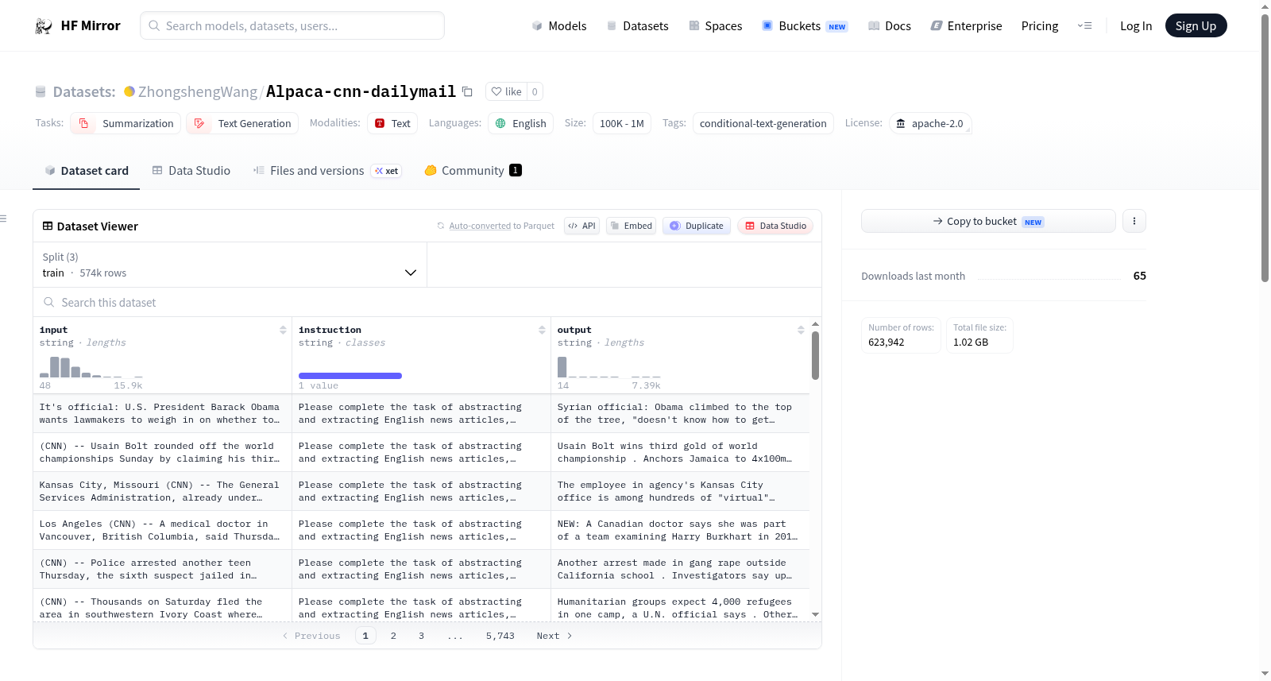
Task: Go to page 2 of results
Action: coord(393,636)
